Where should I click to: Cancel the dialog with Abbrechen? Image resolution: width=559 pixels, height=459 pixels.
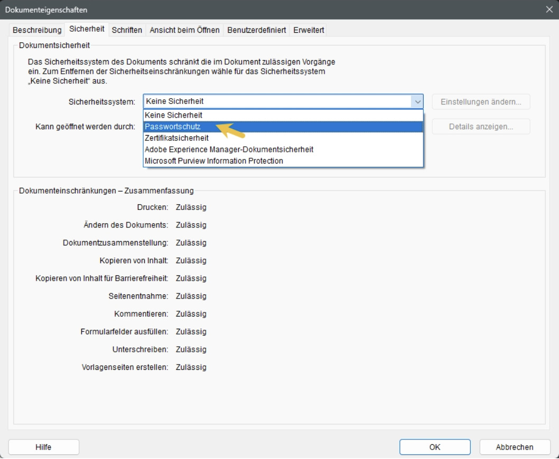coord(514,447)
